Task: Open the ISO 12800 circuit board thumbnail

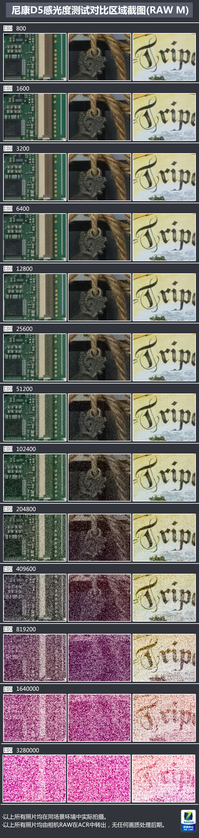Action: pos(35,297)
